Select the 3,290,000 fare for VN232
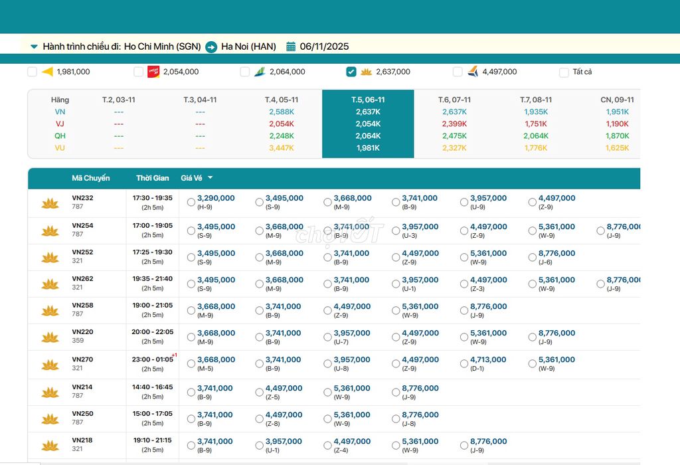Image resolution: width=680 pixels, height=465 pixels. (x=191, y=202)
